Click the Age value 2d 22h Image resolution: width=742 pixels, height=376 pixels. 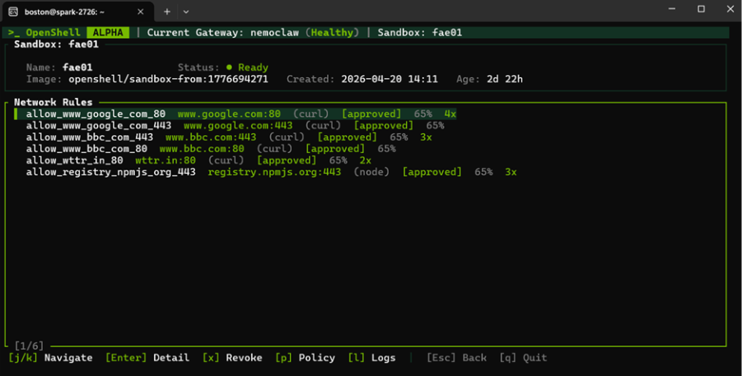pyautogui.click(x=505, y=79)
